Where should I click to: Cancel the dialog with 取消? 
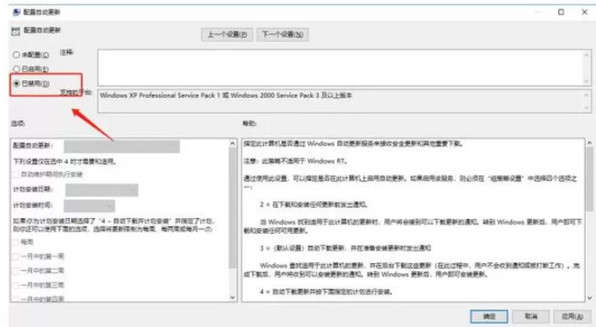point(531,316)
